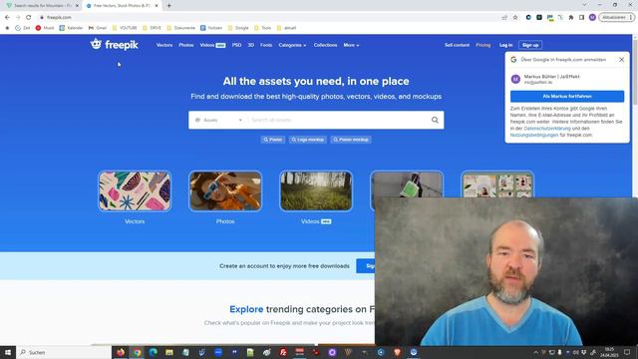Image resolution: width=638 pixels, height=359 pixels.
Task: Open the Photos category thumbnail
Action: (225, 191)
